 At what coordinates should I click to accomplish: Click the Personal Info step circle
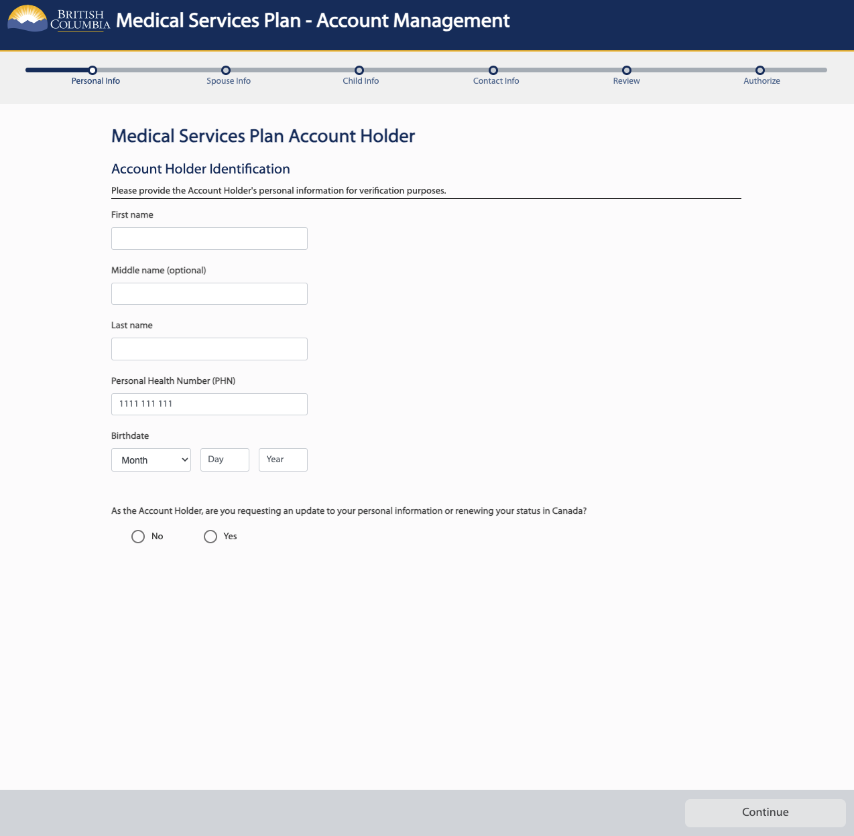point(93,70)
